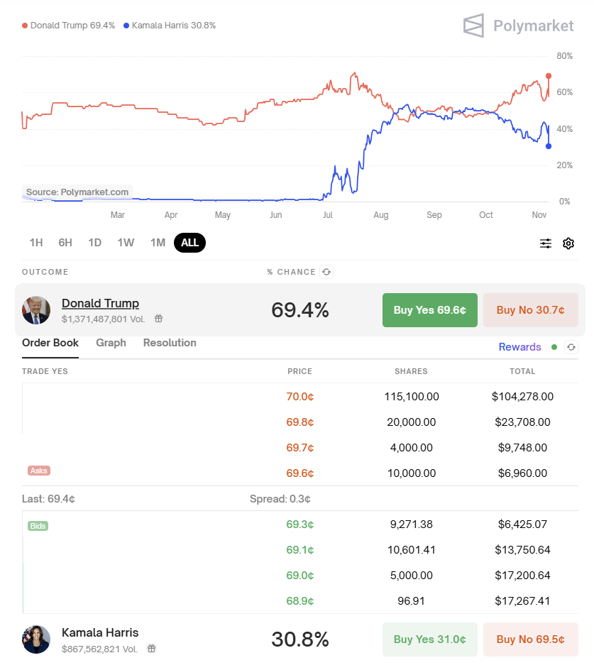
Task: Click Trump's 69.4% chance value
Action: [300, 310]
